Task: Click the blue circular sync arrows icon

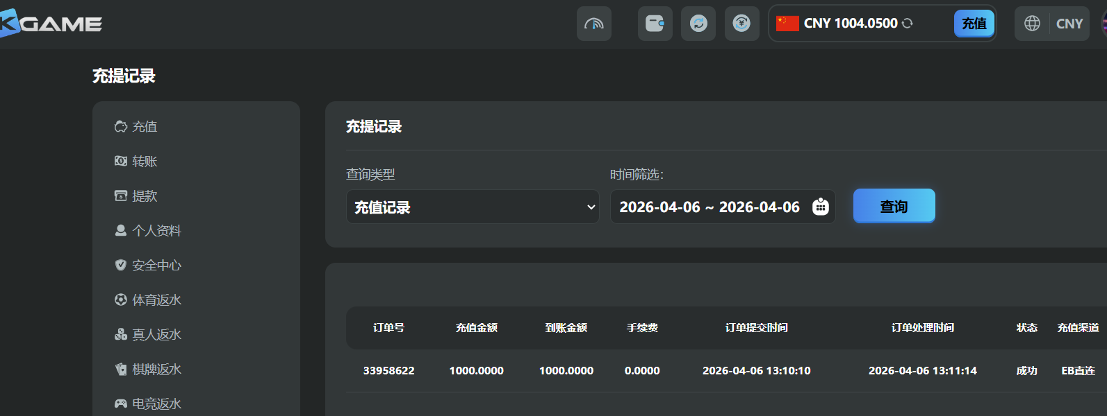Action: 698,24
